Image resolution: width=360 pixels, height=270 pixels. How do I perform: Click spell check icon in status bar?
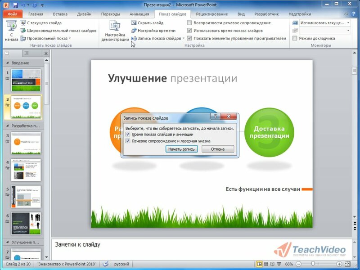[x=106, y=264]
